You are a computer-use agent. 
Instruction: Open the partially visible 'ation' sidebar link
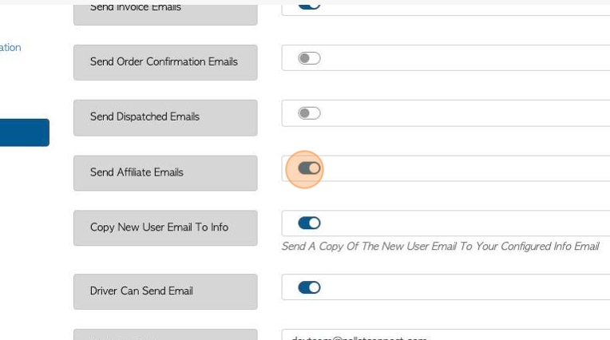point(10,47)
